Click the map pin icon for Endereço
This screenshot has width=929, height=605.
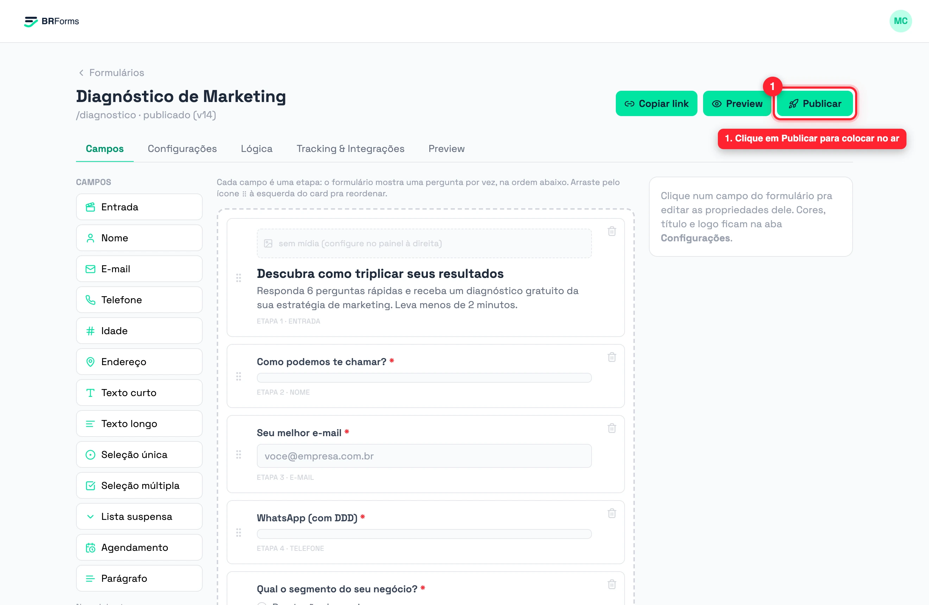pyautogui.click(x=90, y=362)
